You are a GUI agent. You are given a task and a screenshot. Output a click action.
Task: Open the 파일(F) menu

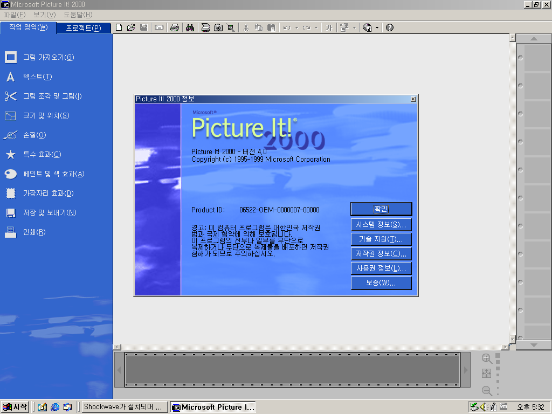click(15, 15)
